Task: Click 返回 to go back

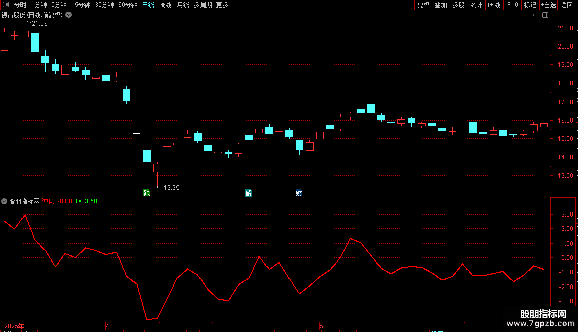Action: 567,5
